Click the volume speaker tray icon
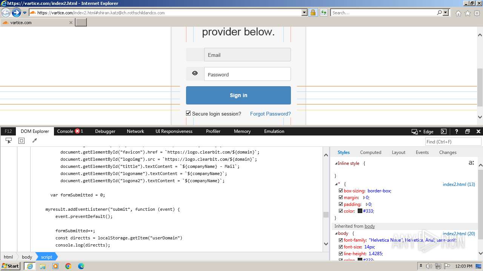The image size is (483, 271). [429, 266]
